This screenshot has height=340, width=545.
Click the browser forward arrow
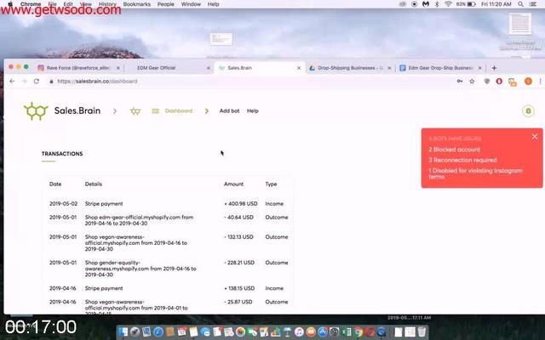tap(25, 82)
